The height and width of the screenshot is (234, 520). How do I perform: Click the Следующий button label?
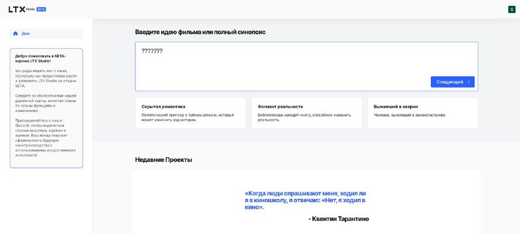click(450, 82)
